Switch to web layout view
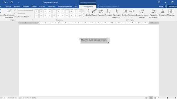This screenshot has width=177, height=99. (x=155, y=98)
